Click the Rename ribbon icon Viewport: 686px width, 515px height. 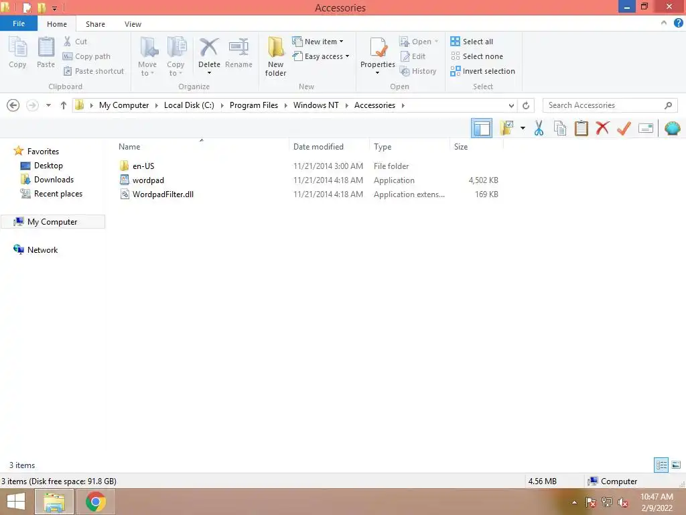click(x=238, y=53)
